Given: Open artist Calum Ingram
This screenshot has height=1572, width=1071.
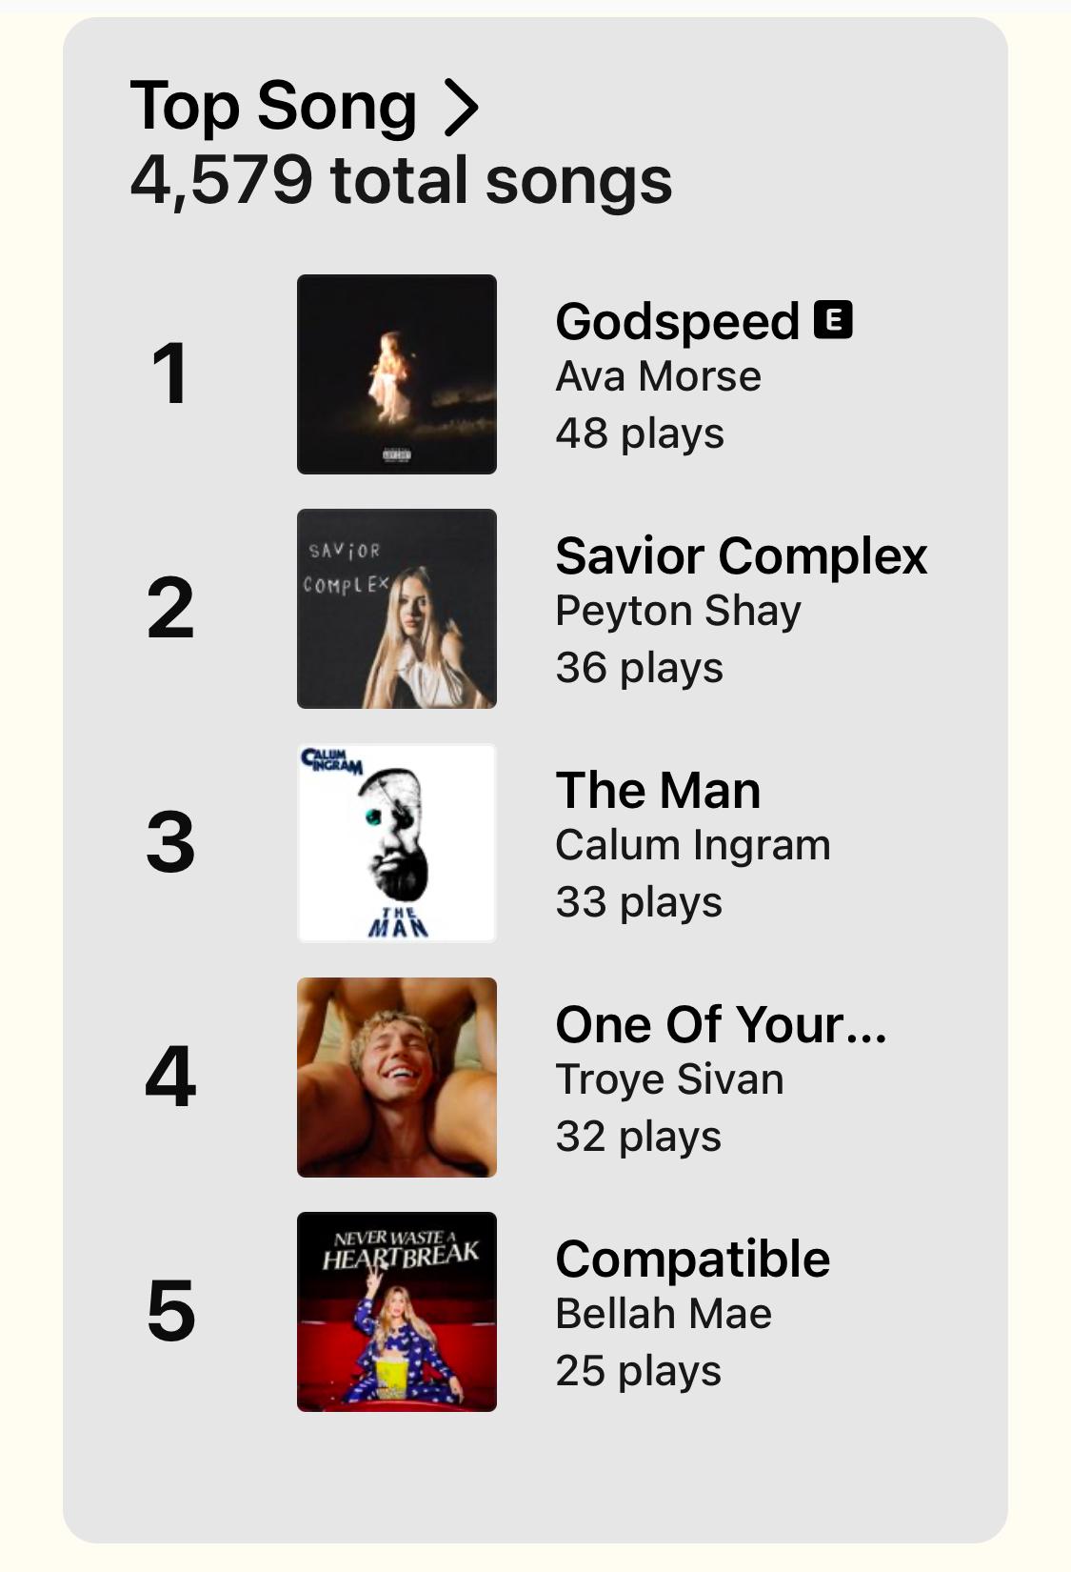Looking at the screenshot, I should 693,846.
